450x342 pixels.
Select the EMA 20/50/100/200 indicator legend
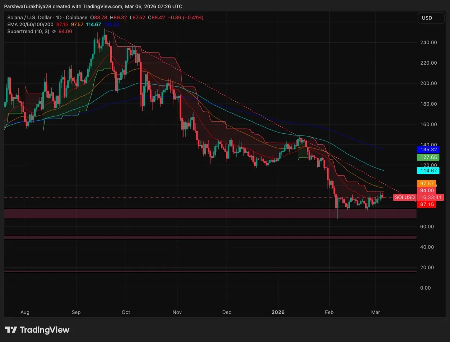[x=30, y=24]
